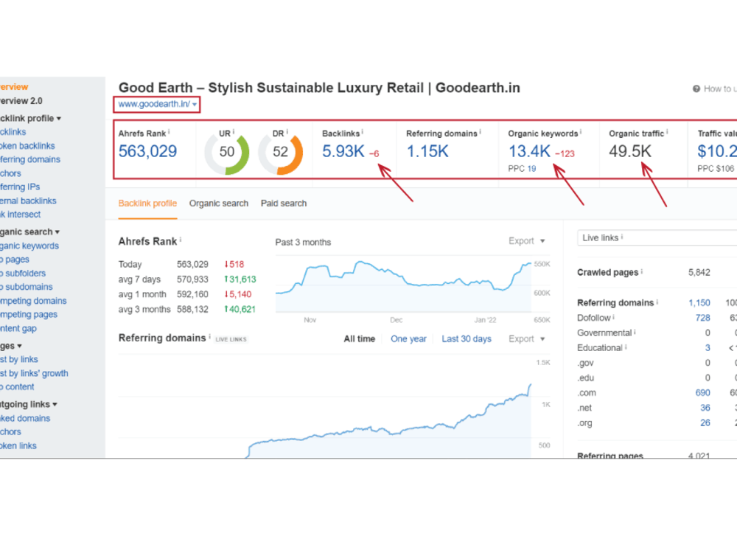Click the .org domains count 26
The width and height of the screenshot is (737, 553).
click(705, 422)
